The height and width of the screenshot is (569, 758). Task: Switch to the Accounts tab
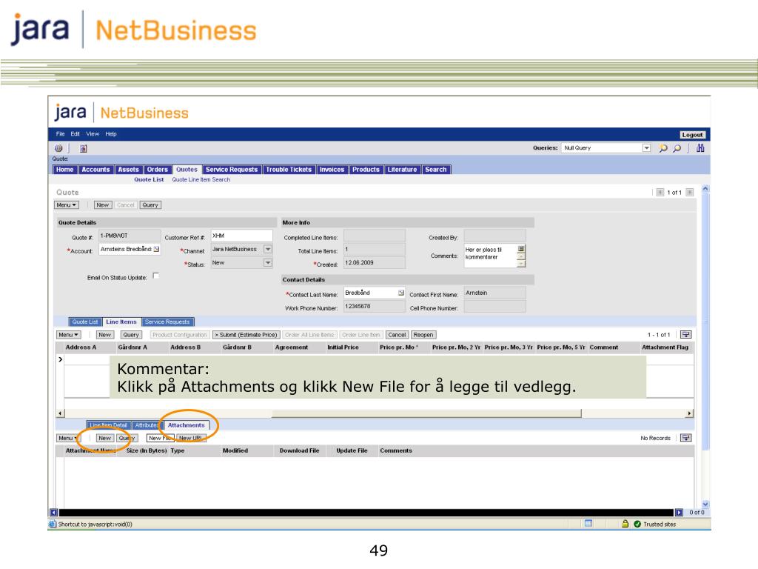click(x=95, y=170)
